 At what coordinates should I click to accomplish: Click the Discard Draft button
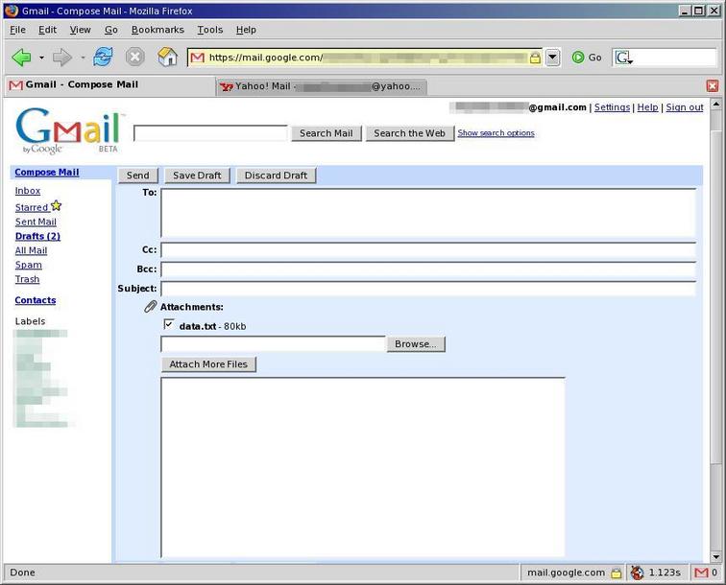(x=276, y=175)
